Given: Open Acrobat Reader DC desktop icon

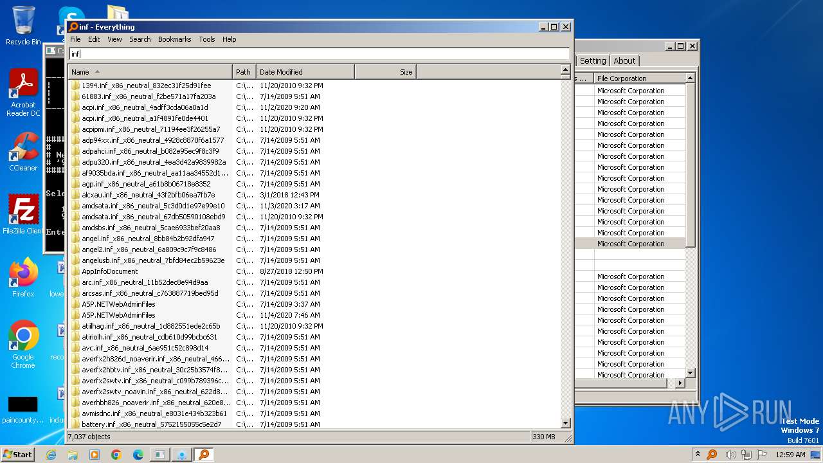Looking at the screenshot, I should pos(23,93).
